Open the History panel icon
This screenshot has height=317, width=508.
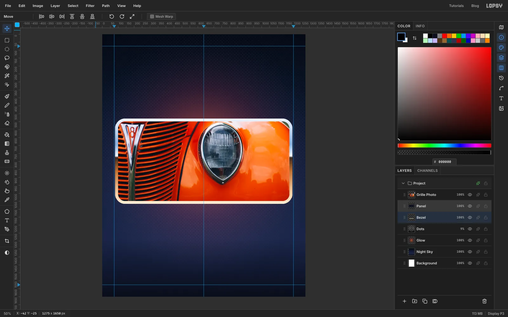click(x=501, y=78)
